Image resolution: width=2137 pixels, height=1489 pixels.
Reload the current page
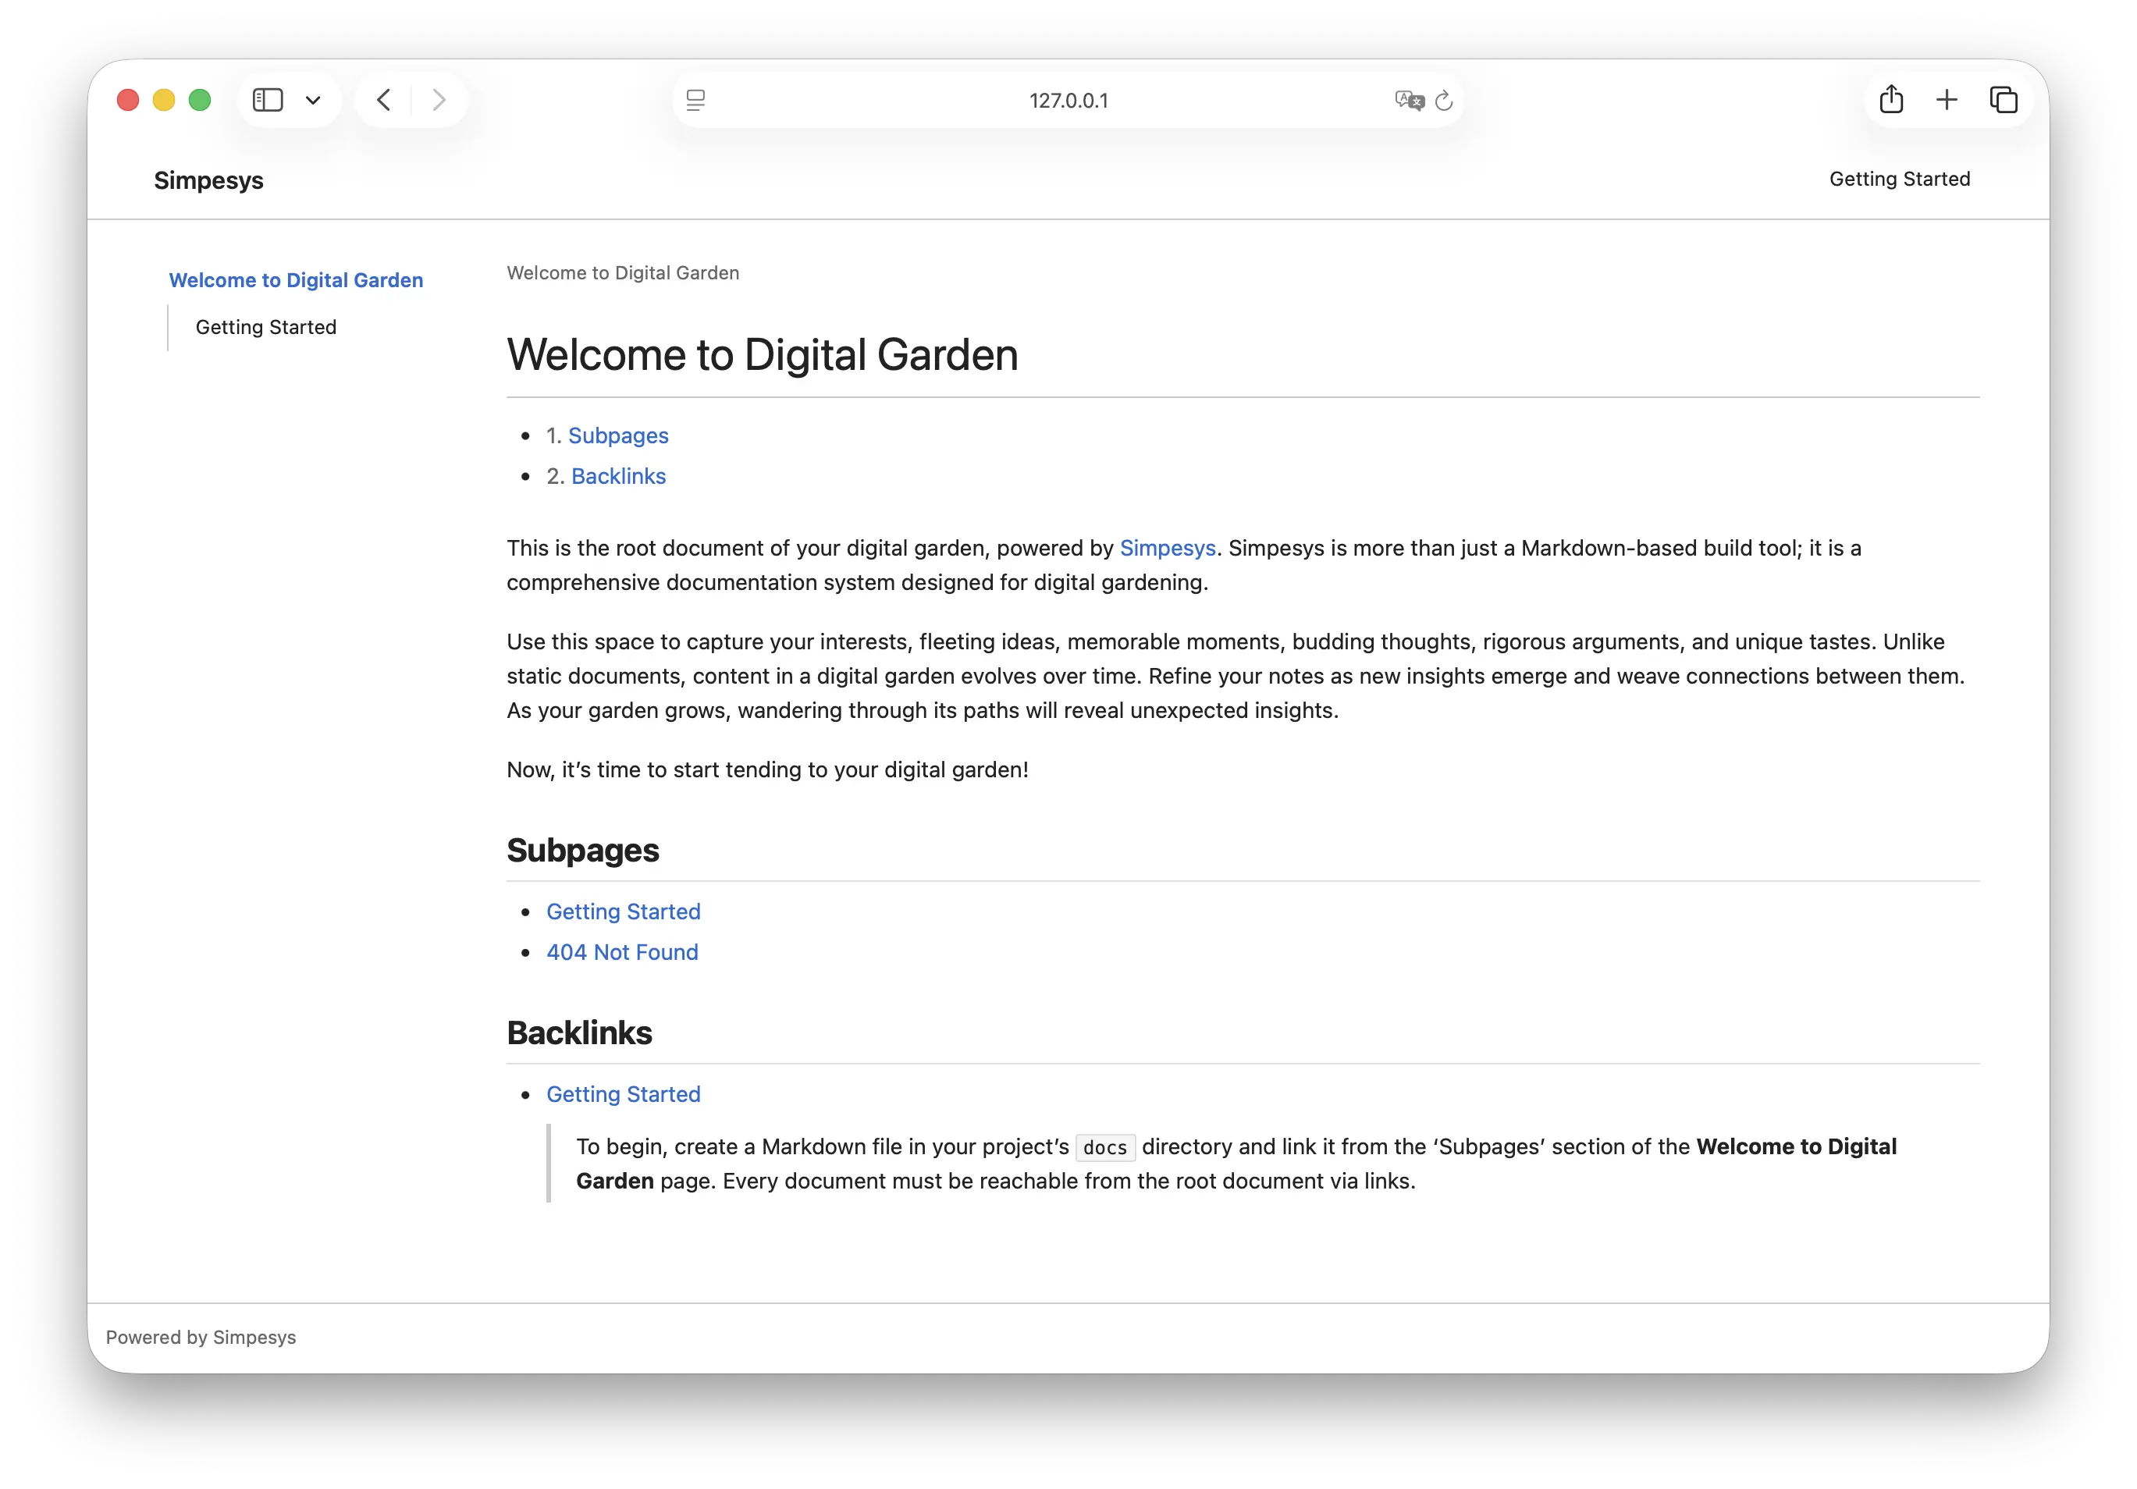1444,101
